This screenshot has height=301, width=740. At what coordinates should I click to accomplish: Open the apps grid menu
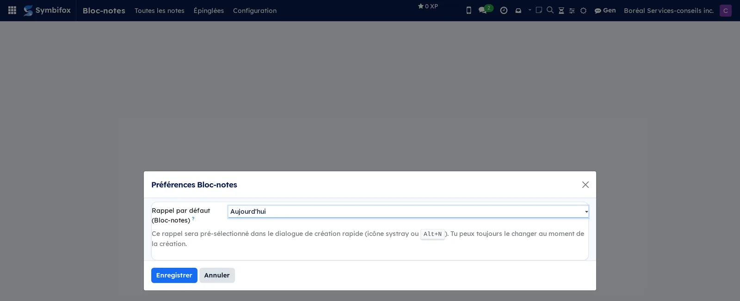12,10
